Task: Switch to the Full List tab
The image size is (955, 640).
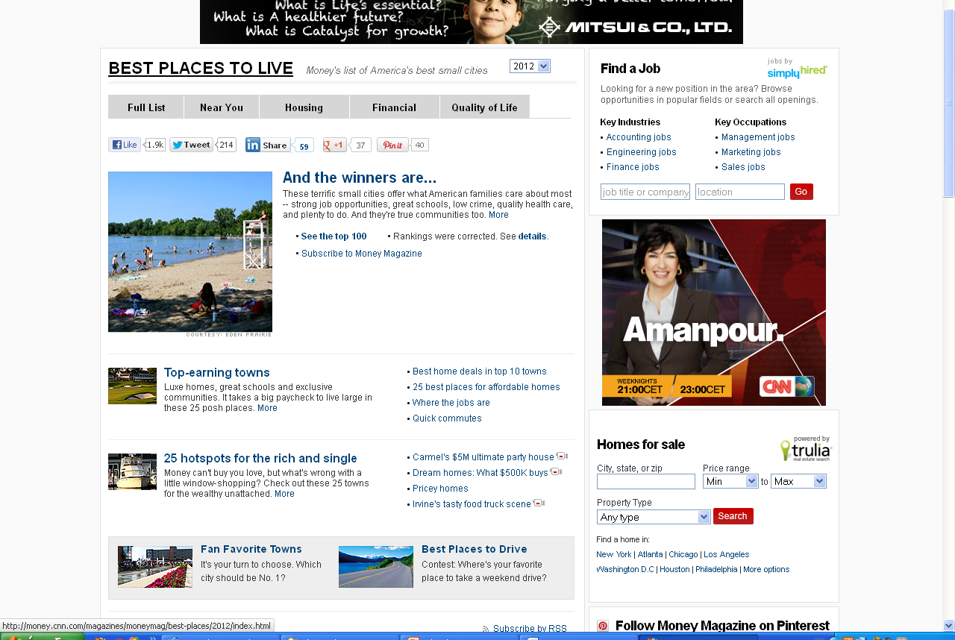Action: [x=146, y=107]
